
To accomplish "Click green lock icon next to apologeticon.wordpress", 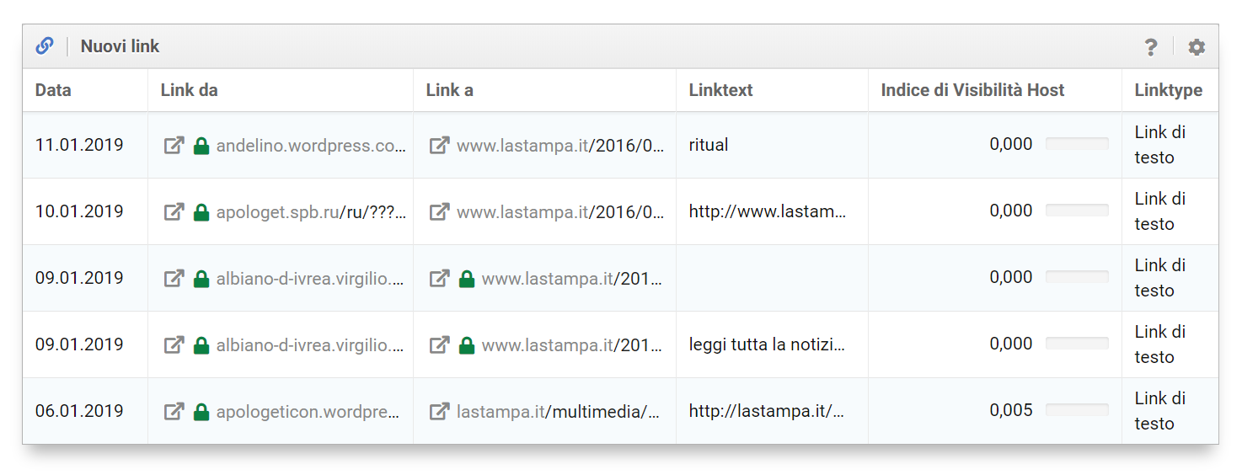I will pyautogui.click(x=201, y=411).
